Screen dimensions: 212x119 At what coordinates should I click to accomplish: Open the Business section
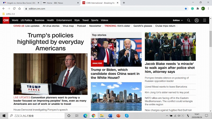39,20
